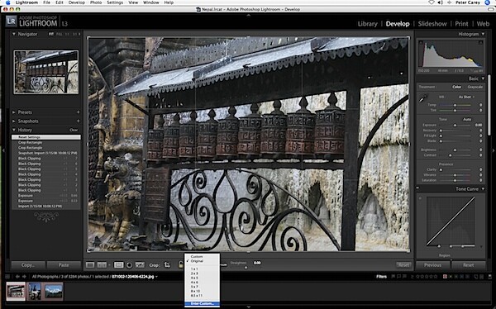The width and height of the screenshot is (496, 309).
Task: Adjust the Temp slider
Action: [455, 105]
